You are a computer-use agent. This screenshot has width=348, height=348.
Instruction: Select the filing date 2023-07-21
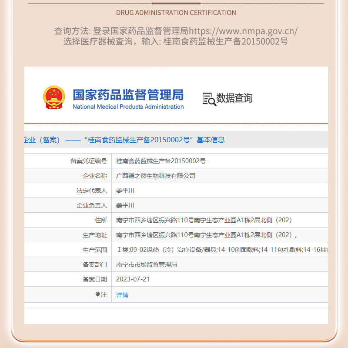coord(133,279)
